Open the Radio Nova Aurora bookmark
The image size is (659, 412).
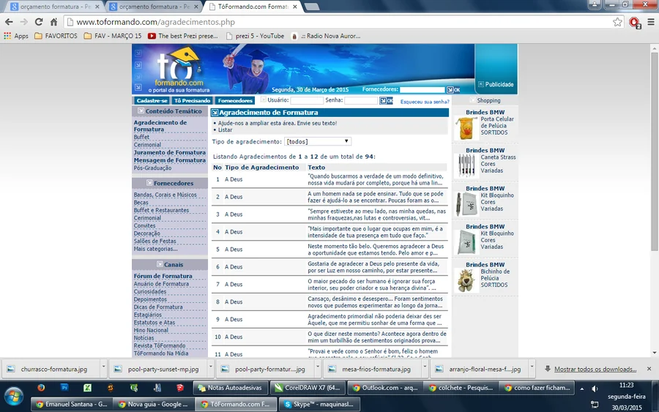(x=326, y=36)
